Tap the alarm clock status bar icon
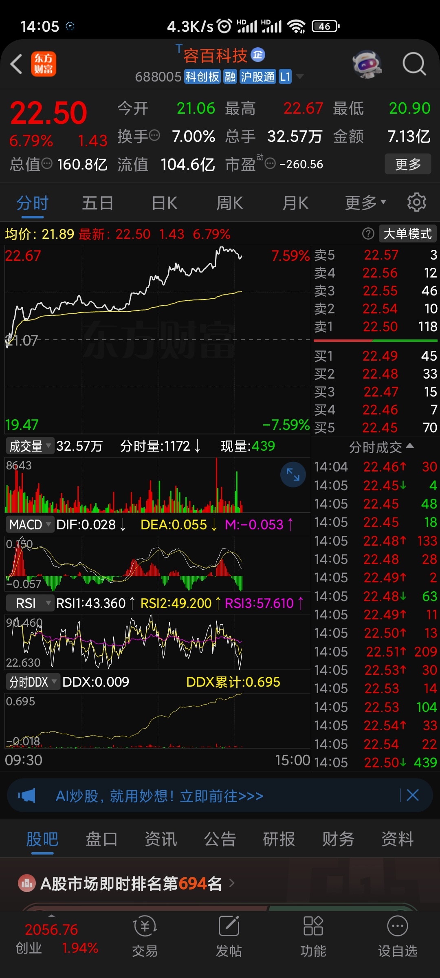Screen dimensions: 440x978 point(224,26)
